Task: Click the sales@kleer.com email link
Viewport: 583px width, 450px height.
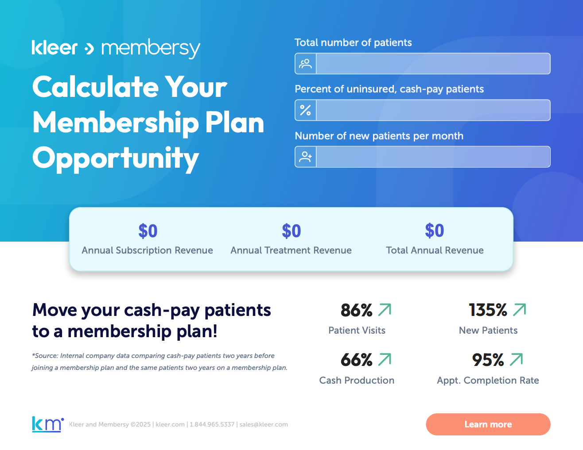Action: [x=264, y=424]
